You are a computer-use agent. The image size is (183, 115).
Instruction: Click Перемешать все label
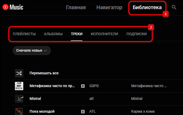click(44, 73)
